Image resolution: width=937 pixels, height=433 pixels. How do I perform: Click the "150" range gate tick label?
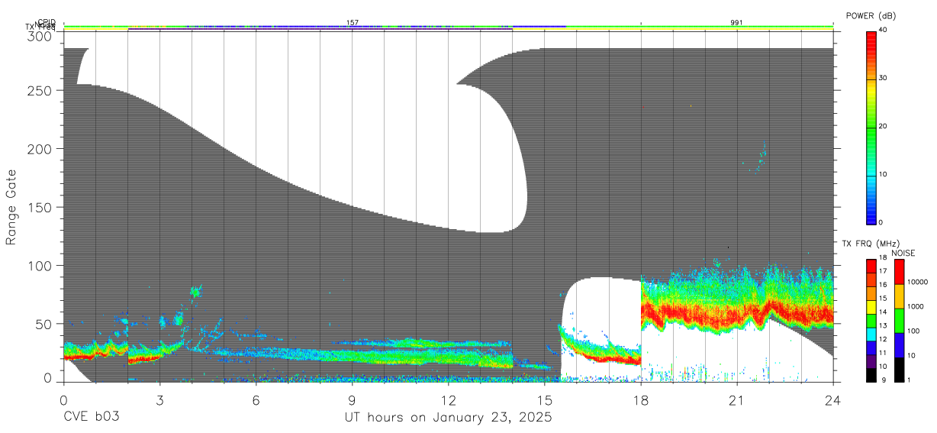[x=40, y=207]
